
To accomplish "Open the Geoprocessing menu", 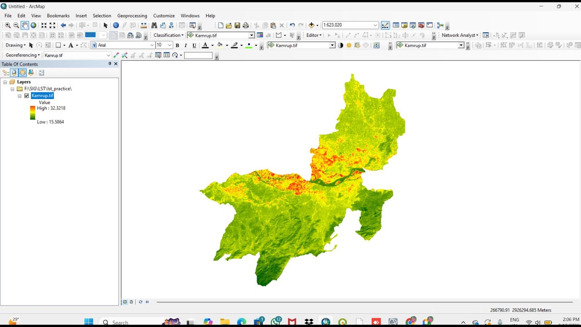I will (x=132, y=15).
